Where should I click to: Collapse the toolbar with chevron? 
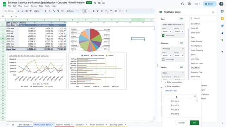tap(151, 11)
